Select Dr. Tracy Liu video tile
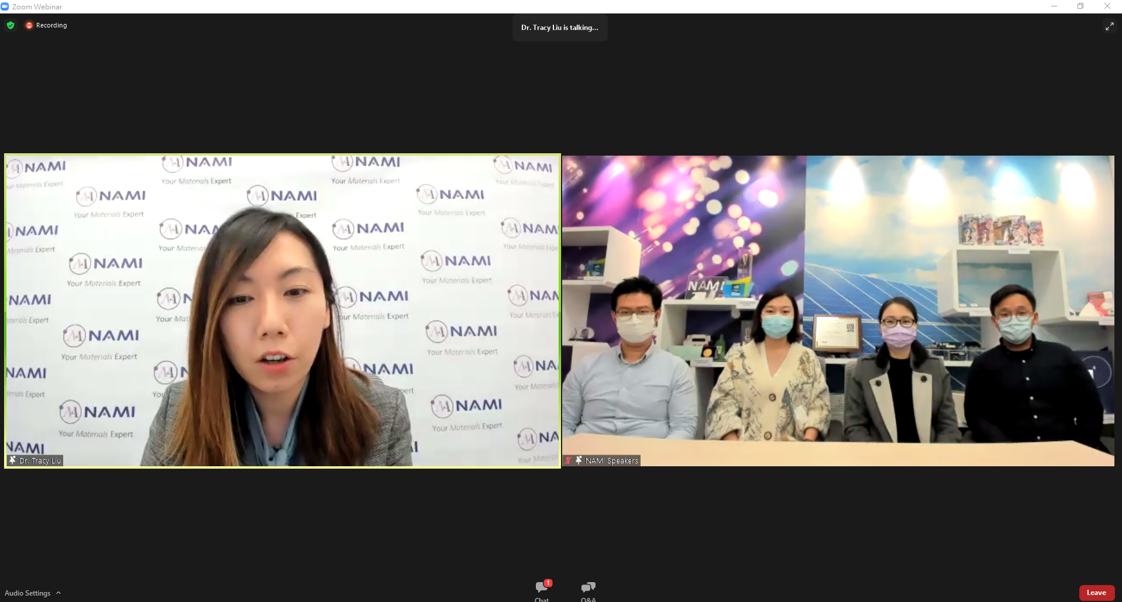The width and height of the screenshot is (1122, 602). point(283,311)
